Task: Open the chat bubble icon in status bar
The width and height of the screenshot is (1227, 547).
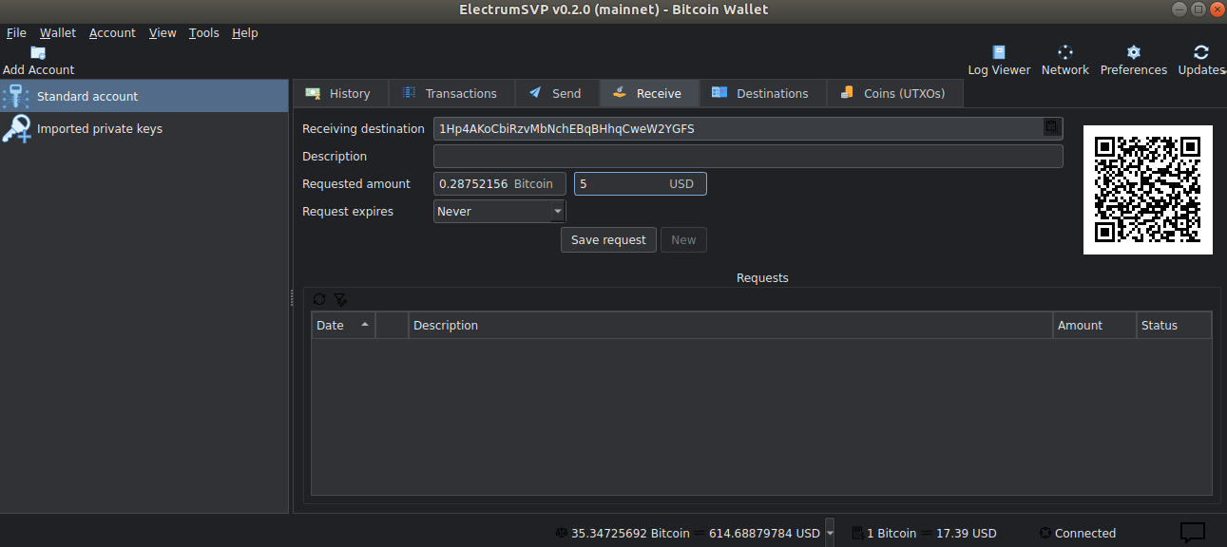Action: [1193, 533]
